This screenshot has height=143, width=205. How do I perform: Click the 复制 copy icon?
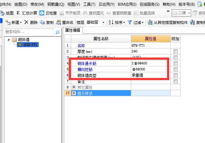42,22
